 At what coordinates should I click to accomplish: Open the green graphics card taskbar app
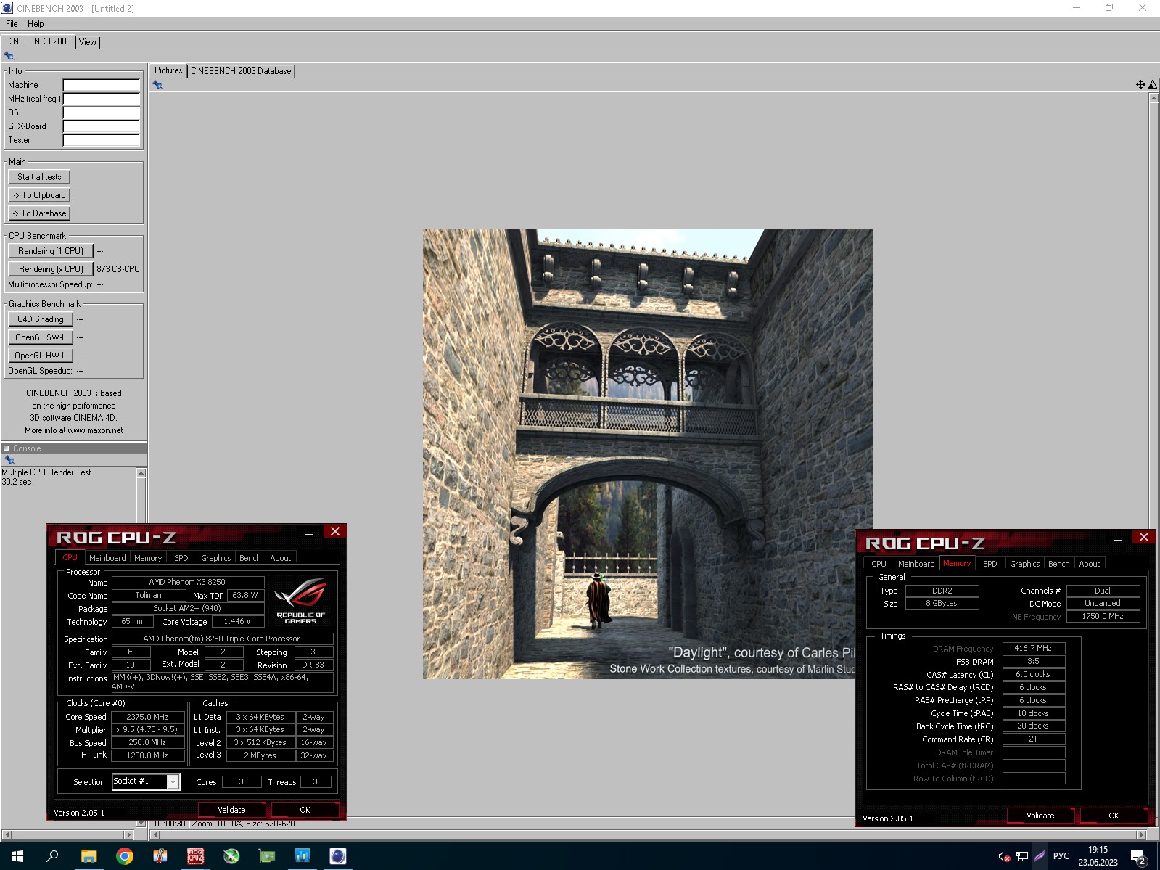point(267,856)
